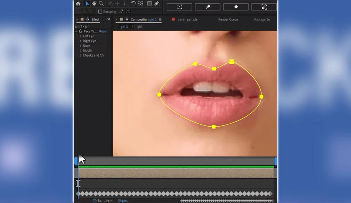Click the left work area start handle
351x203 pixels.
(76, 161)
